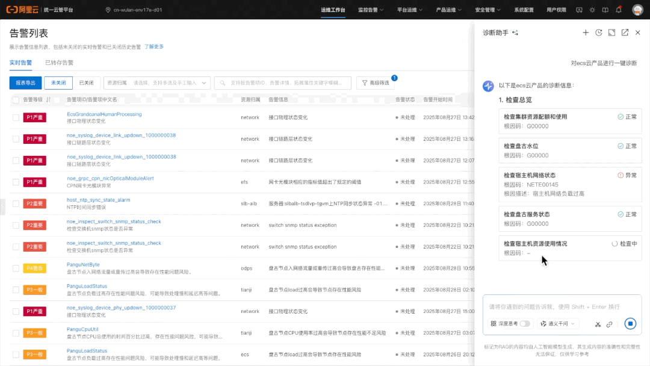The width and height of the screenshot is (650, 366).
Task: Check the select-all checkbox in table header
Action: pyautogui.click(x=16, y=100)
